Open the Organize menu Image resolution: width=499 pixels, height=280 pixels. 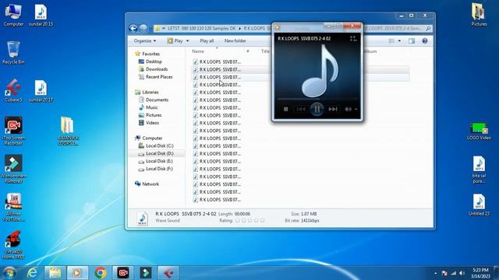(145, 41)
